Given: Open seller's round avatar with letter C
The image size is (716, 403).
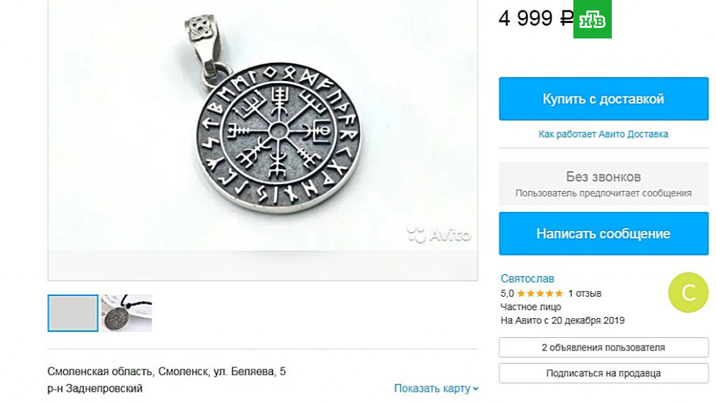Looking at the screenshot, I should (x=688, y=292).
